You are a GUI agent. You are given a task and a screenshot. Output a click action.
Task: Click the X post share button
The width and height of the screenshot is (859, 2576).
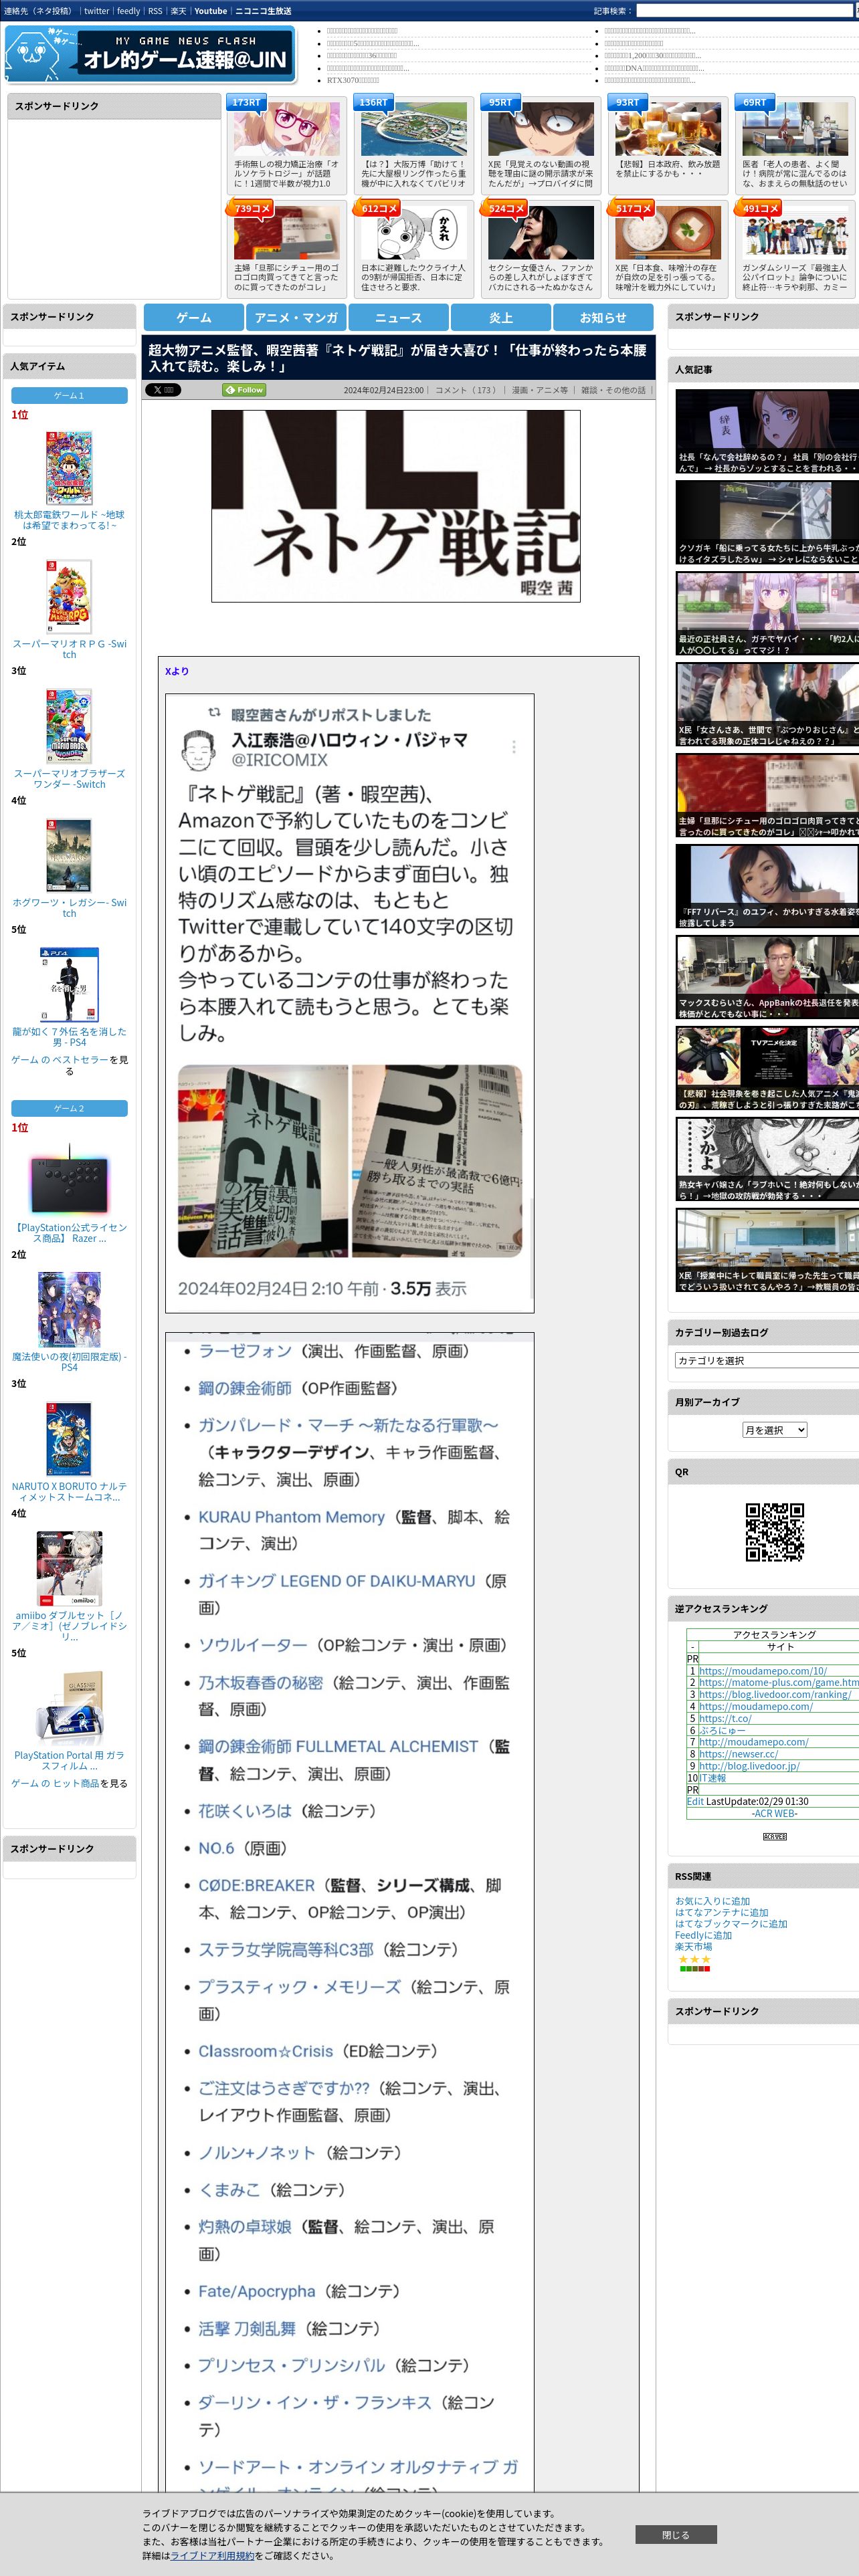click(164, 390)
